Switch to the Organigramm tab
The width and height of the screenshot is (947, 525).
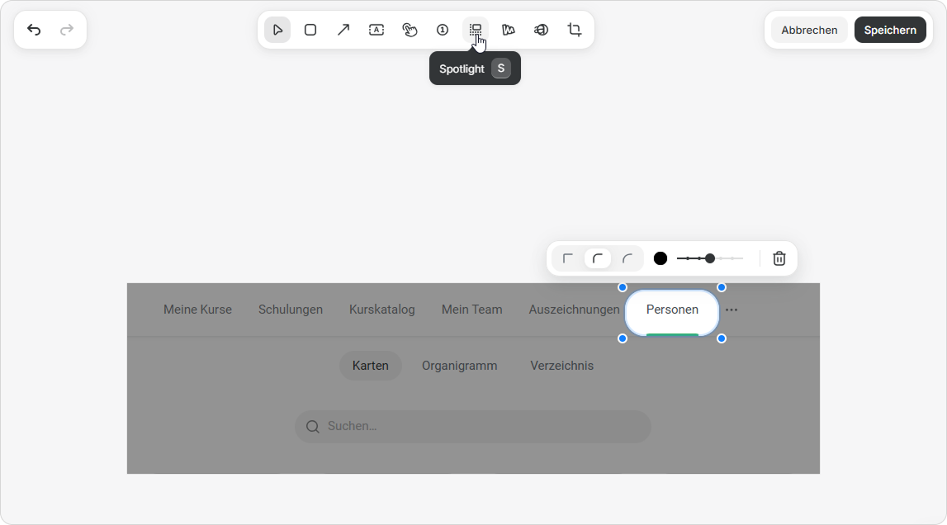(459, 366)
